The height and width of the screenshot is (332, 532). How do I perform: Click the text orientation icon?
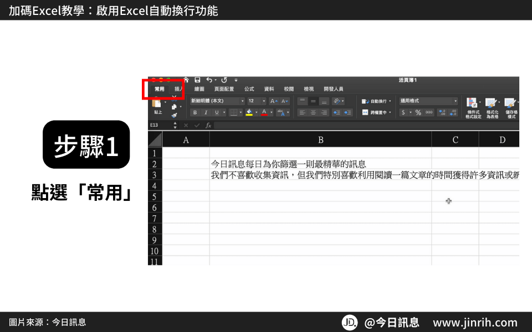tap(336, 101)
